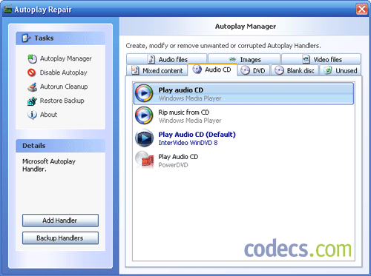Click the Tasks header icon
The image size is (371, 276).
pyautogui.click(x=26, y=38)
